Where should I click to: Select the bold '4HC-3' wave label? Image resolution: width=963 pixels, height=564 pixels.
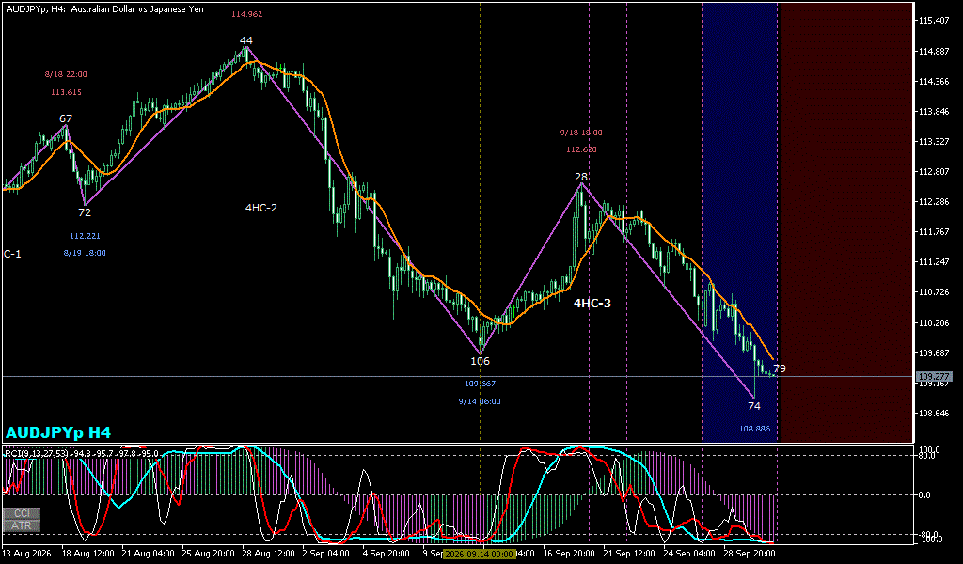coord(592,304)
